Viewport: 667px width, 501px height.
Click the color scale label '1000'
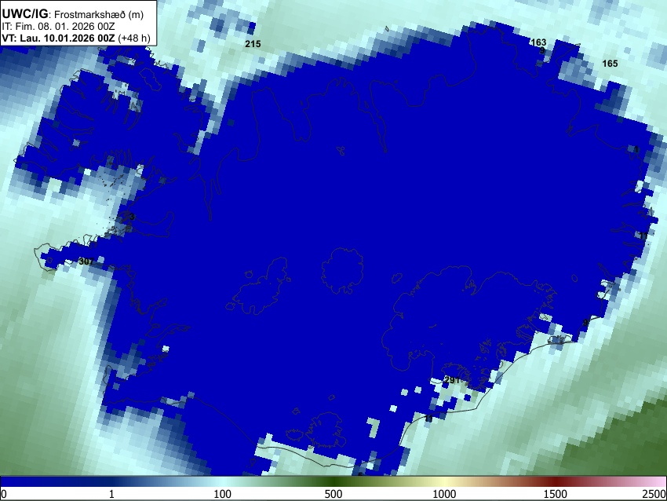click(x=444, y=494)
